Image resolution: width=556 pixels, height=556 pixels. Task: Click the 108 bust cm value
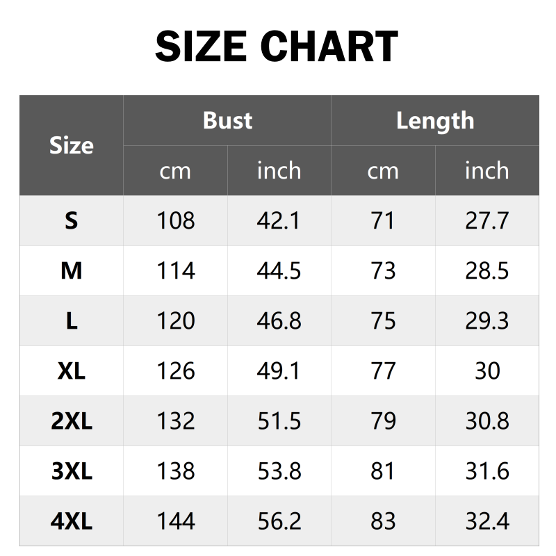click(x=176, y=220)
